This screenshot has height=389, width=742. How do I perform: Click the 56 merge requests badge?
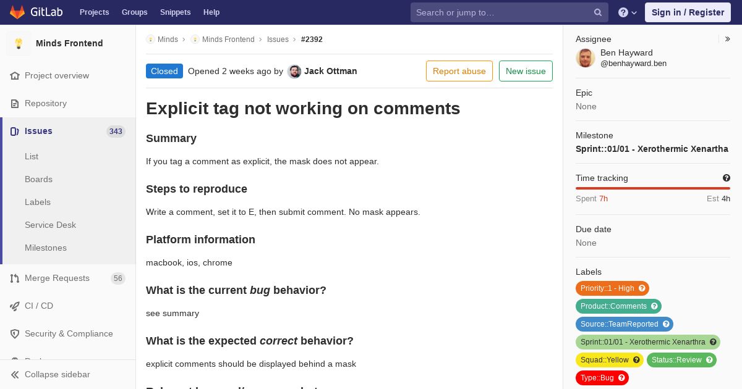click(x=118, y=278)
